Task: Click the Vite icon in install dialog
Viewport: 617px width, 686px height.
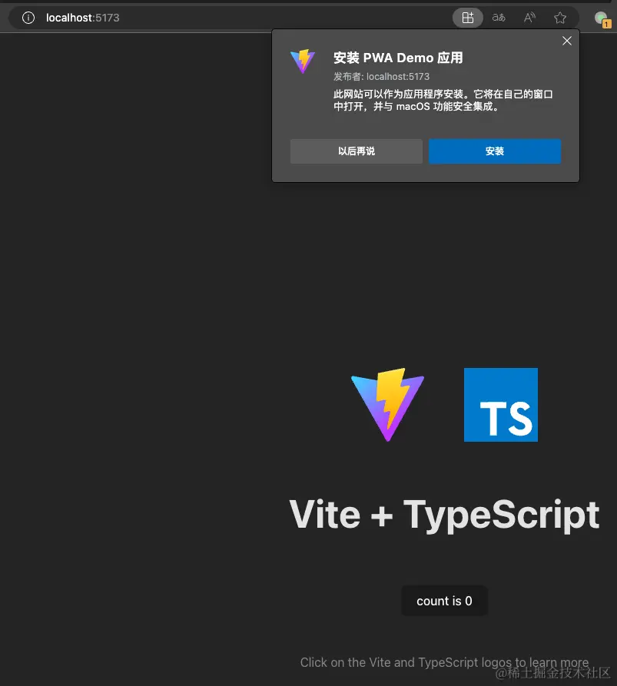Action: (303, 61)
